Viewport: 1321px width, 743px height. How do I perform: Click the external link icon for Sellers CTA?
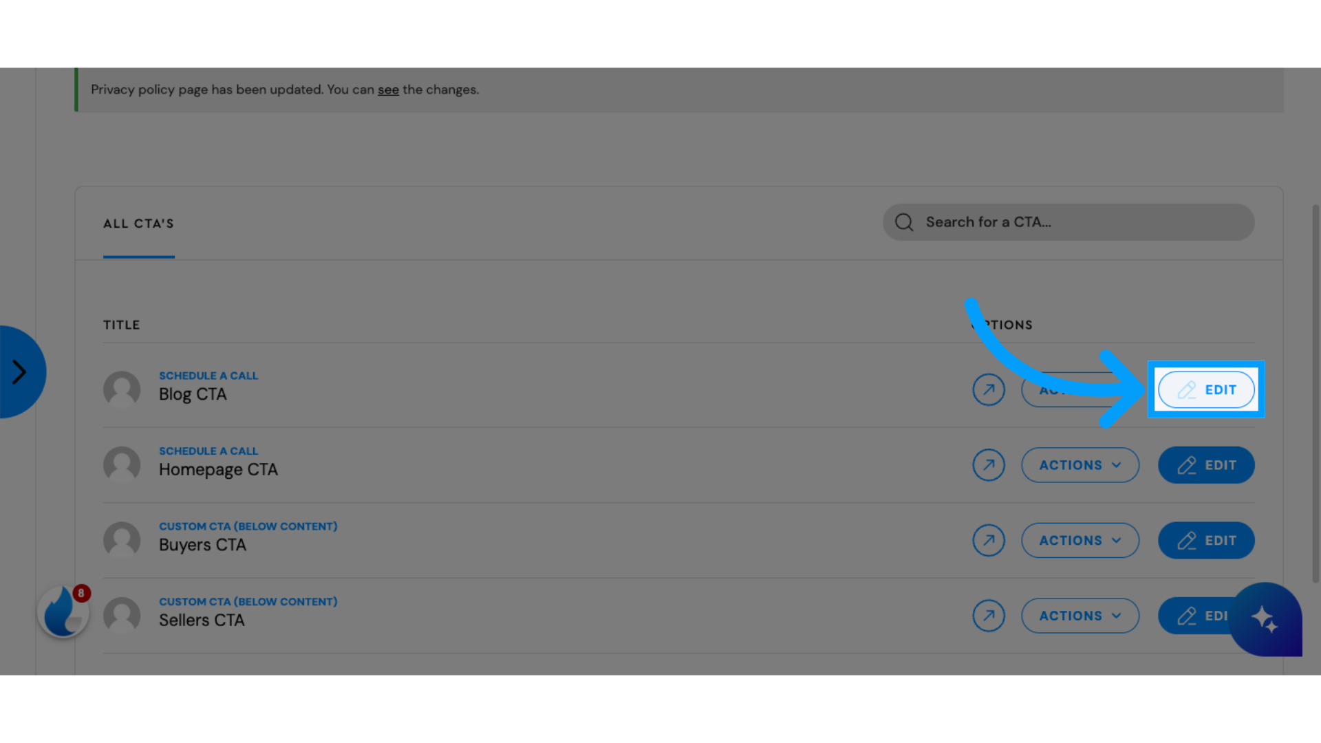988,615
